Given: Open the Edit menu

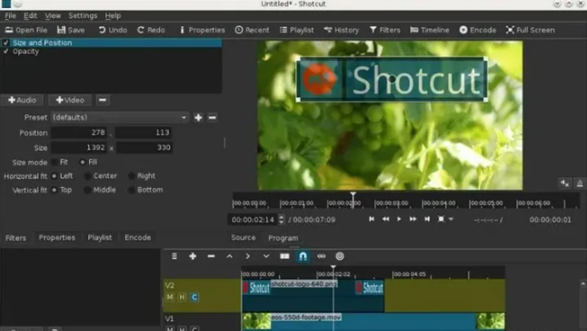Looking at the screenshot, I should pos(31,15).
